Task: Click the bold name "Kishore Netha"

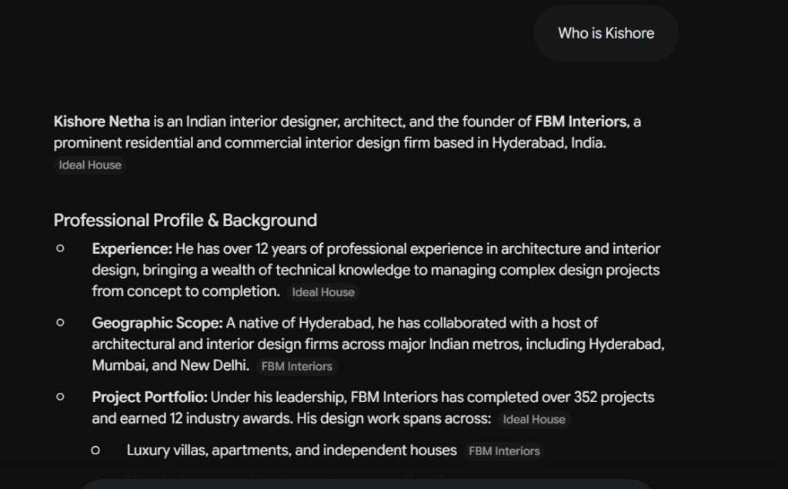Action: [x=102, y=121]
